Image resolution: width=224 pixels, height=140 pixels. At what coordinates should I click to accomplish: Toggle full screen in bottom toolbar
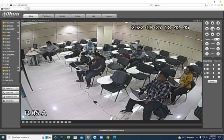click(x=31, y=122)
